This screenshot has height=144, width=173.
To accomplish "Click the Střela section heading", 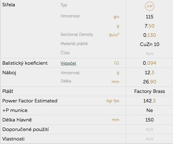I will click(x=9, y=5).
